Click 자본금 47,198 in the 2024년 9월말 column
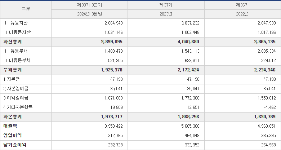Screen dimensions: 281x150 pyautogui.click(x=116, y=79)
